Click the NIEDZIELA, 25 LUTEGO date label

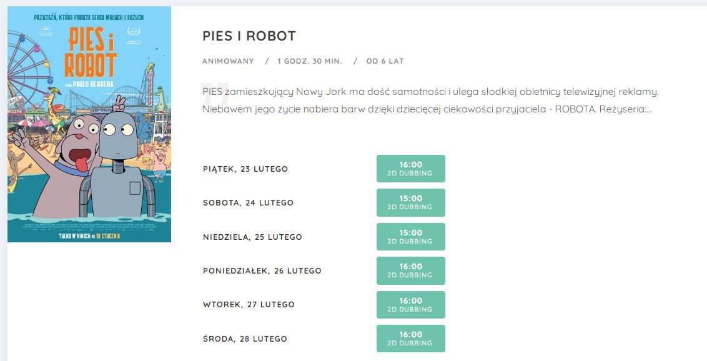(x=252, y=237)
